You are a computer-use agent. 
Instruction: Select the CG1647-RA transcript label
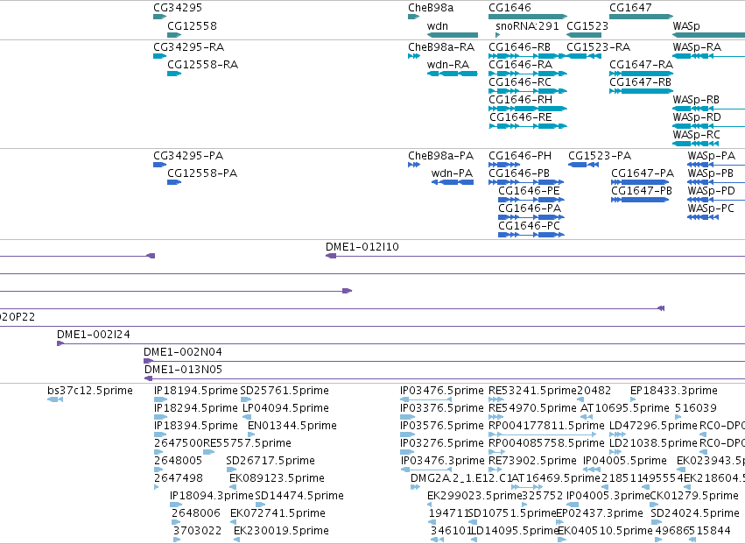pyautogui.click(x=642, y=65)
